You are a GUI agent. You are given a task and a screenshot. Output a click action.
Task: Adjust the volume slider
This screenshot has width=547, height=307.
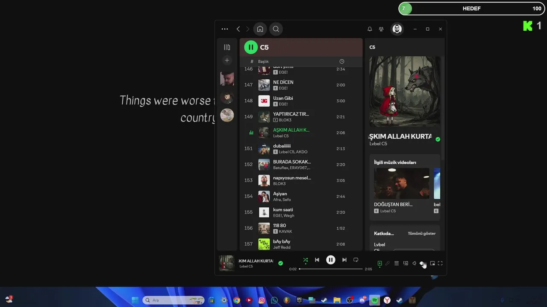point(422,264)
